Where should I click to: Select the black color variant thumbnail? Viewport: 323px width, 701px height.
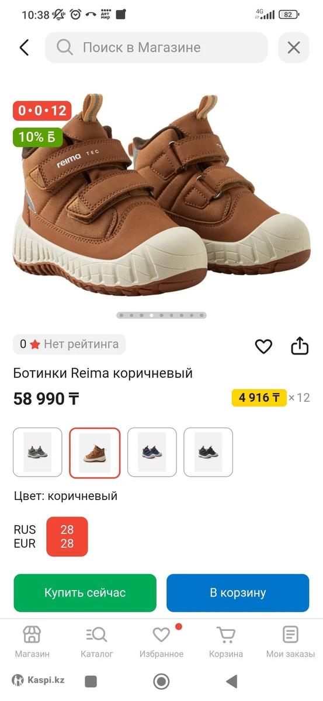(208, 452)
